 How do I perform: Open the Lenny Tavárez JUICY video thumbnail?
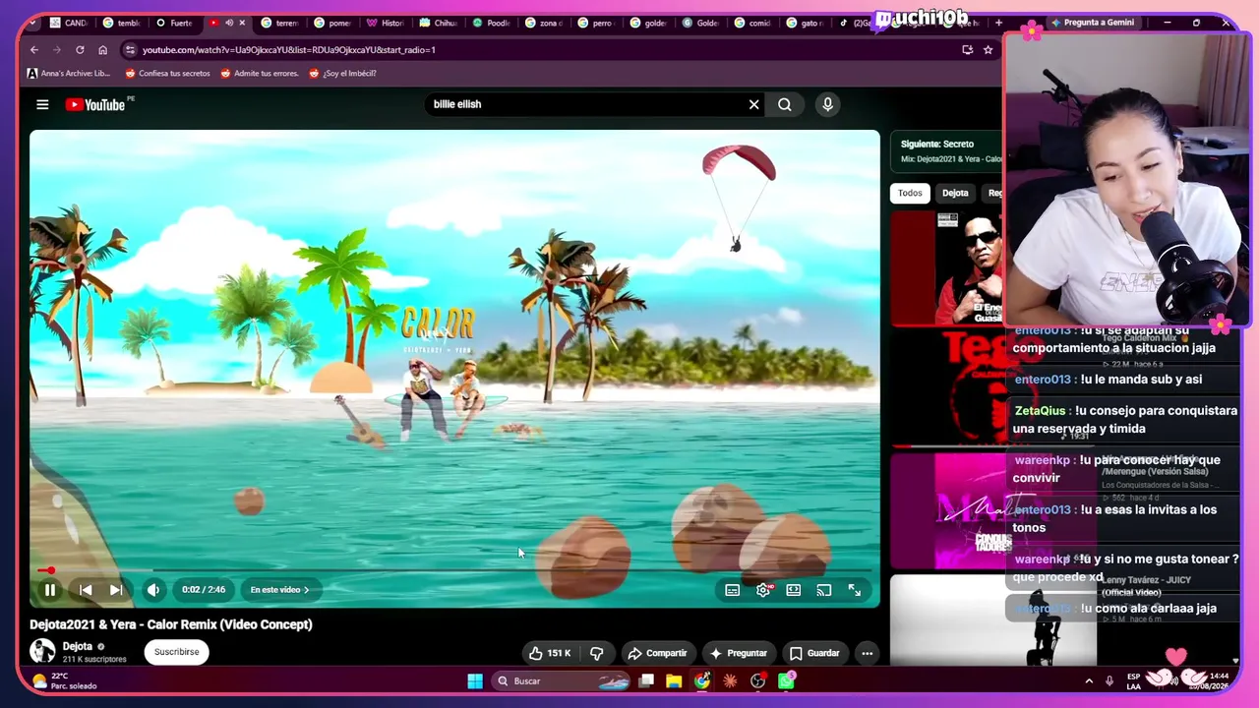click(x=993, y=619)
